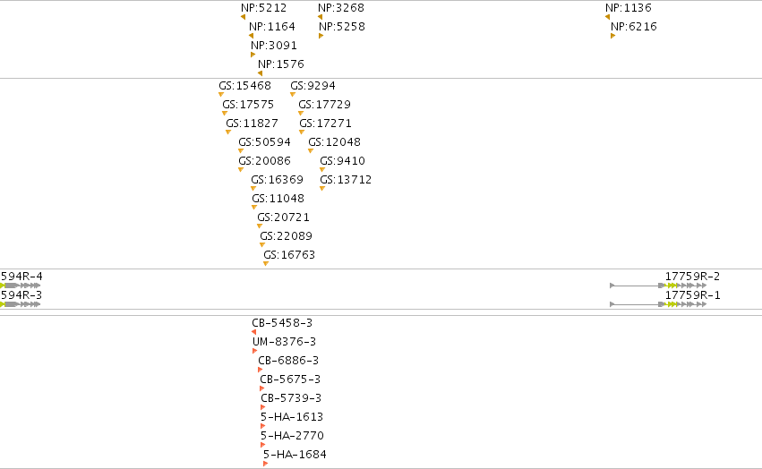Click the 17759R-2 transcript exon glyph
The image size is (762, 469).
click(x=658, y=286)
